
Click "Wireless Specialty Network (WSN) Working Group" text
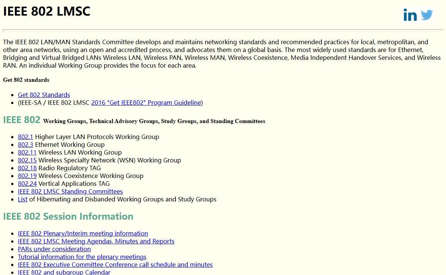click(110, 160)
